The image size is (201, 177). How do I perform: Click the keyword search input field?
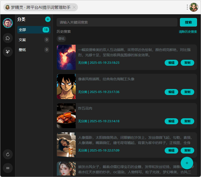(117, 22)
